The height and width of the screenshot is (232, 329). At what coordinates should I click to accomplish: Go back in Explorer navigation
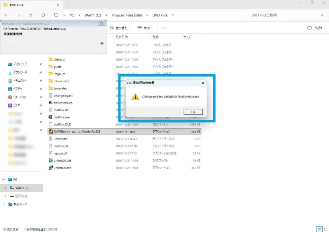click(x=6, y=15)
